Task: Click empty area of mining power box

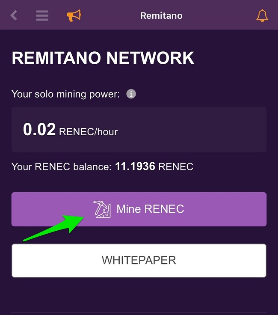Action: tap(197, 130)
